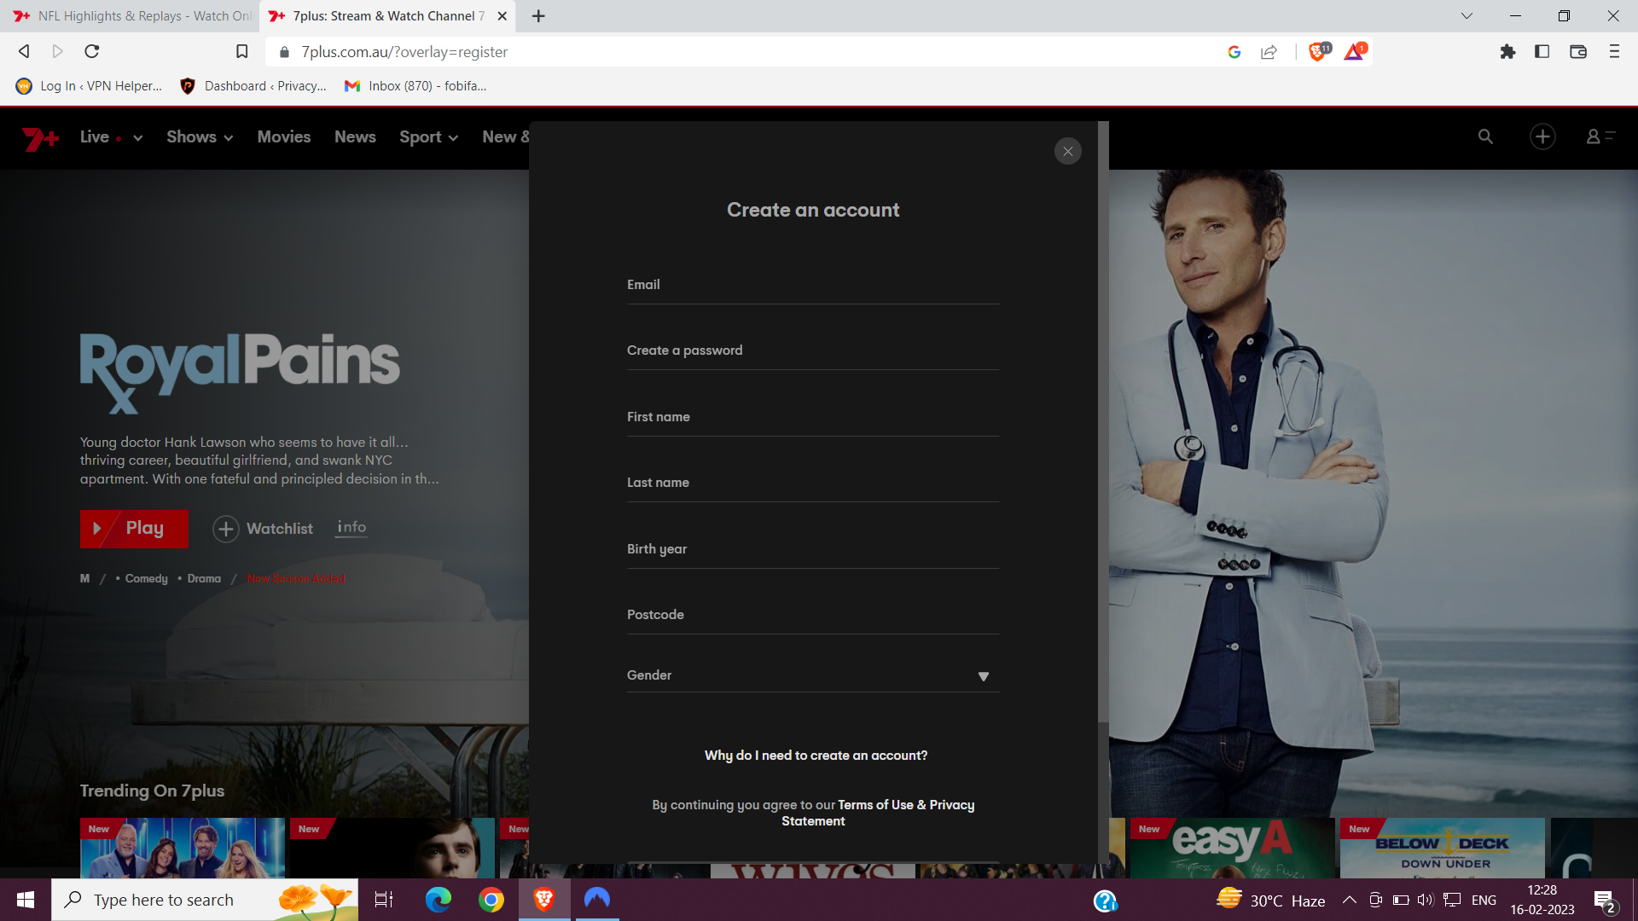Screen dimensions: 1638x921
Task: Click the share page icon in address bar
Action: pos(1269,52)
